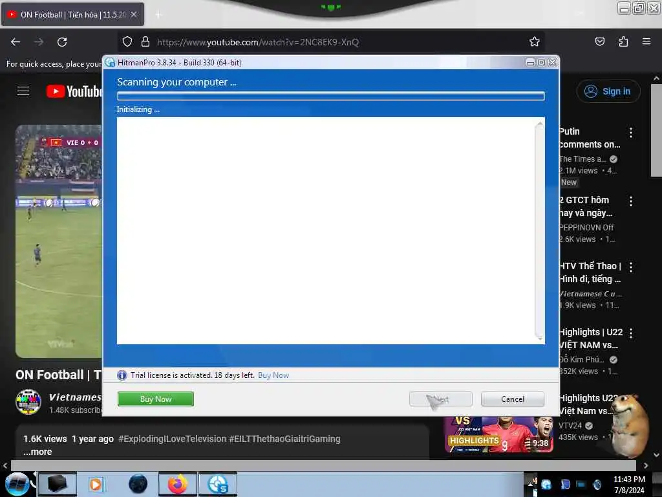Click the Firefox back arrow
Viewport: 662px width, 497px height.
[16, 42]
